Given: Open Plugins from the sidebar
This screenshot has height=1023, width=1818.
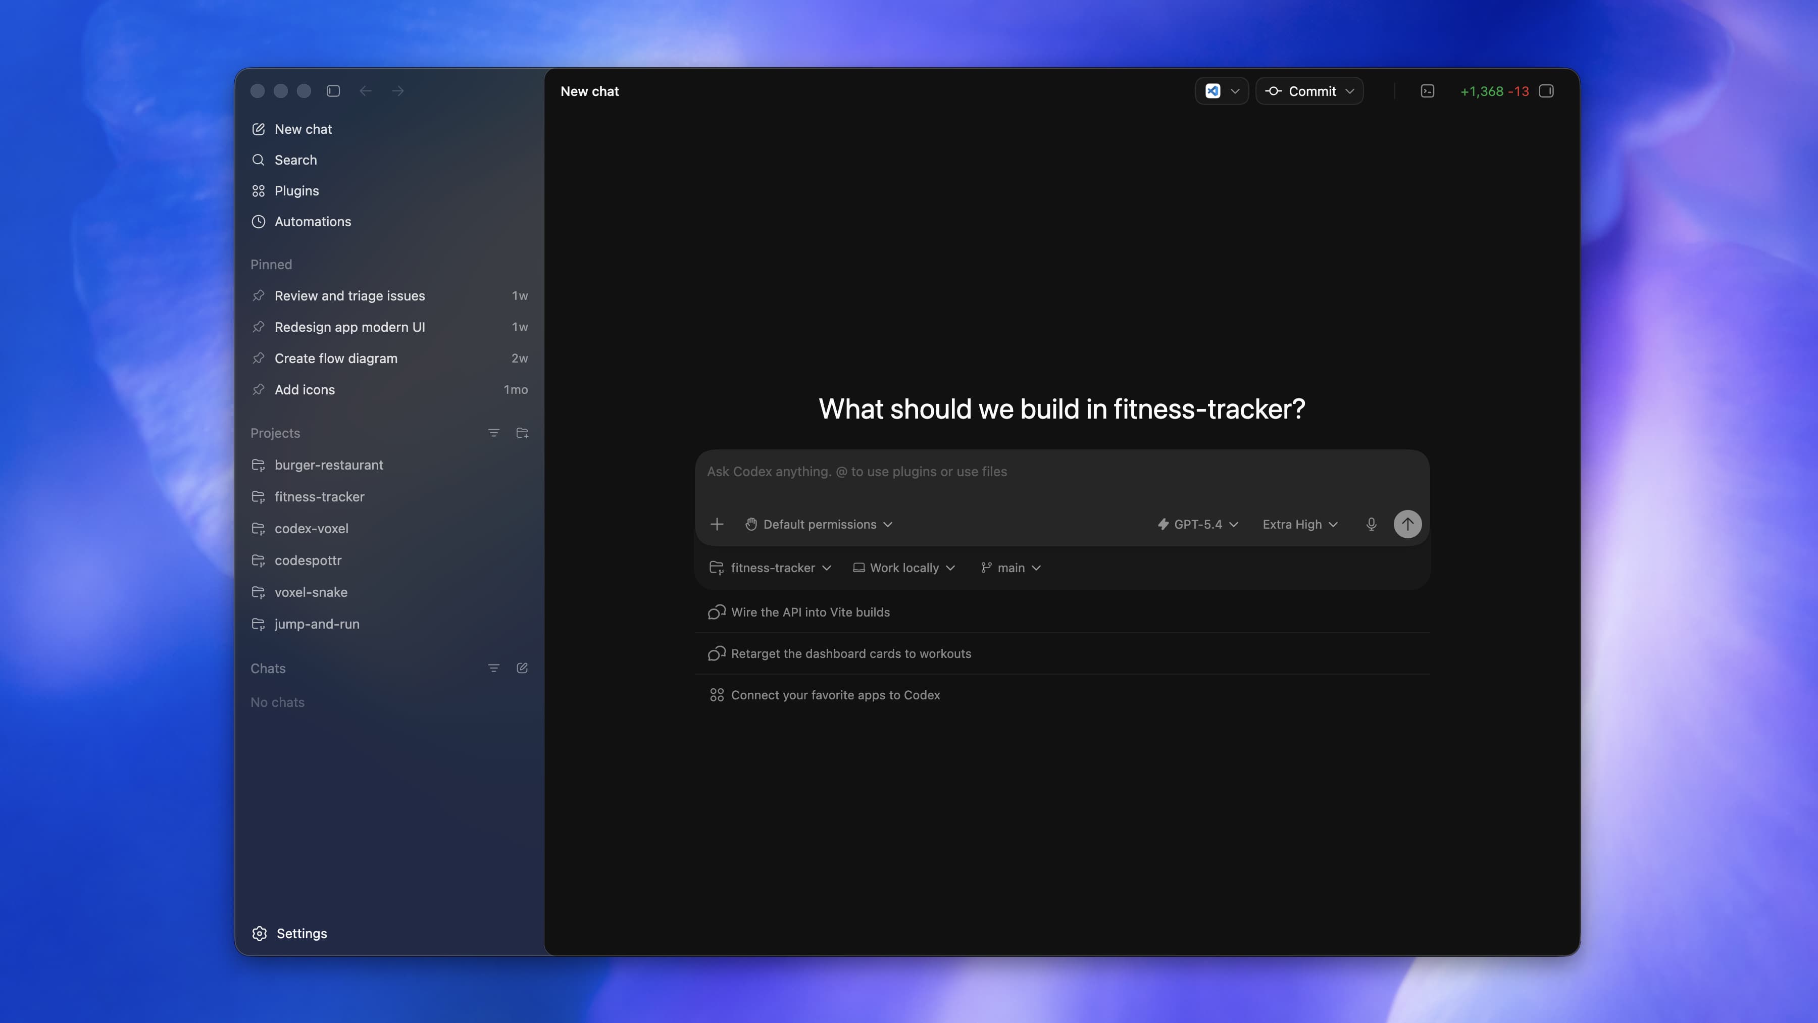Looking at the screenshot, I should (296, 190).
